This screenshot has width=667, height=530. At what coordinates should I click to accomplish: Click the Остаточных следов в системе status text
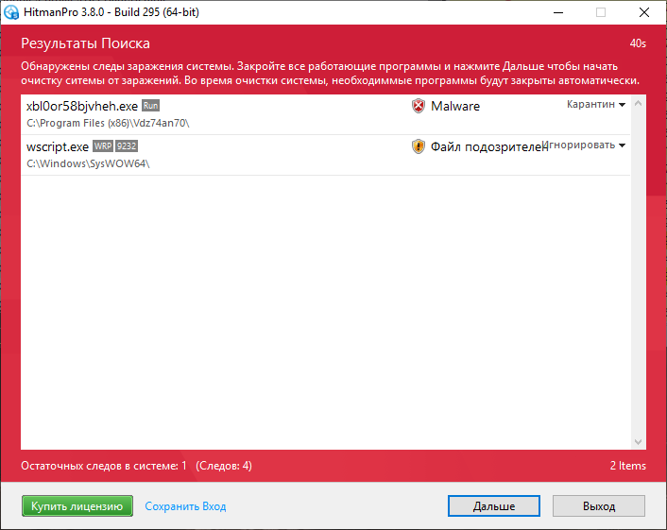point(104,466)
